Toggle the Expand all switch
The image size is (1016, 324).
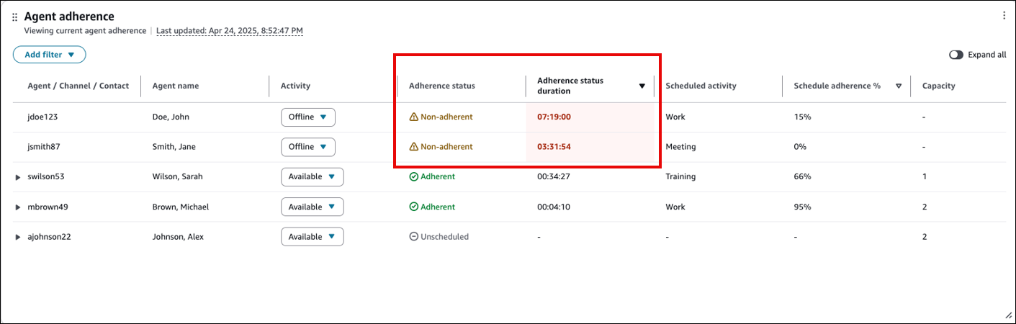[x=956, y=55]
